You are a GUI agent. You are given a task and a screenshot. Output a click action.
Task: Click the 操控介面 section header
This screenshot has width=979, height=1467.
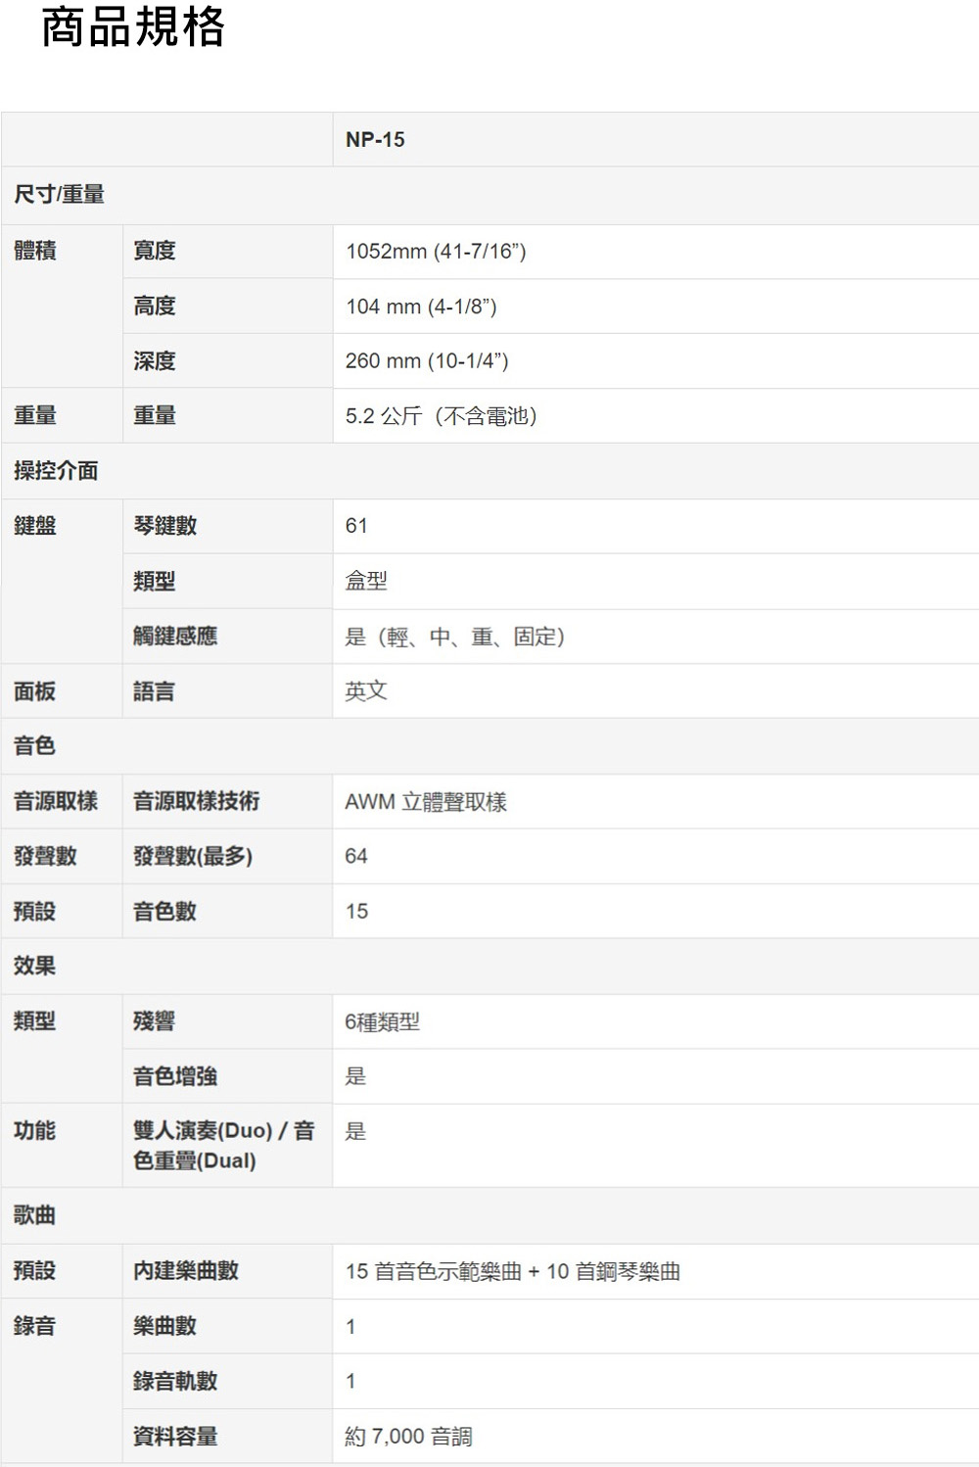(x=56, y=471)
